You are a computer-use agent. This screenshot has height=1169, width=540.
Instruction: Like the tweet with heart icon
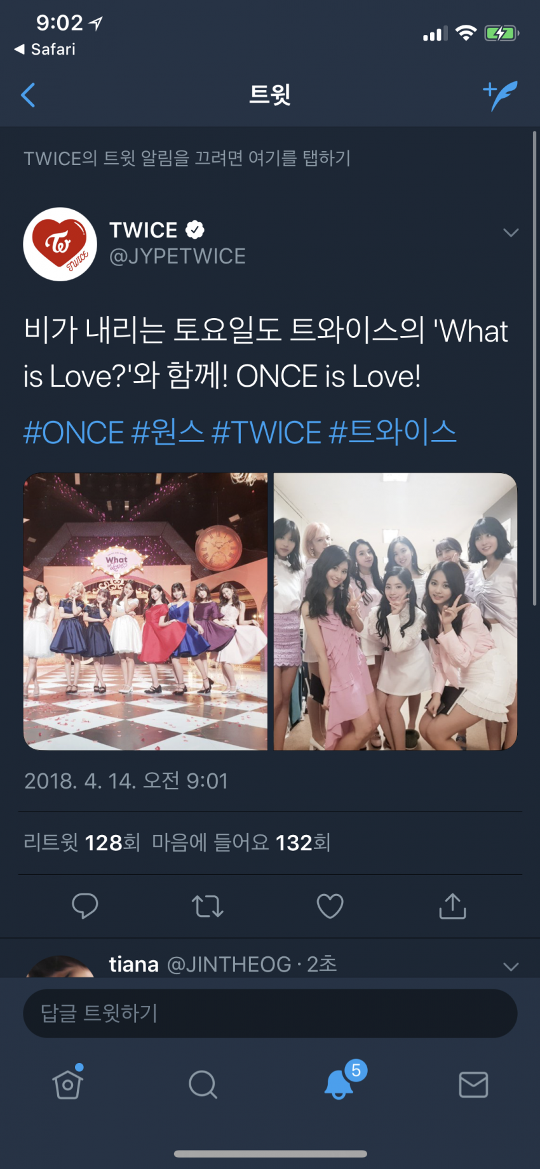pyautogui.click(x=330, y=906)
